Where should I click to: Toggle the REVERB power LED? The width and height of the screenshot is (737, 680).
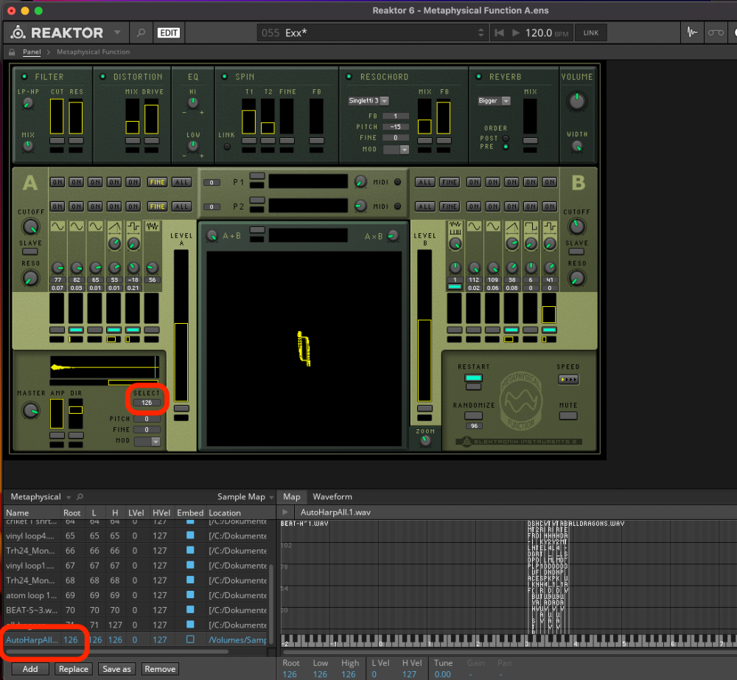(478, 76)
